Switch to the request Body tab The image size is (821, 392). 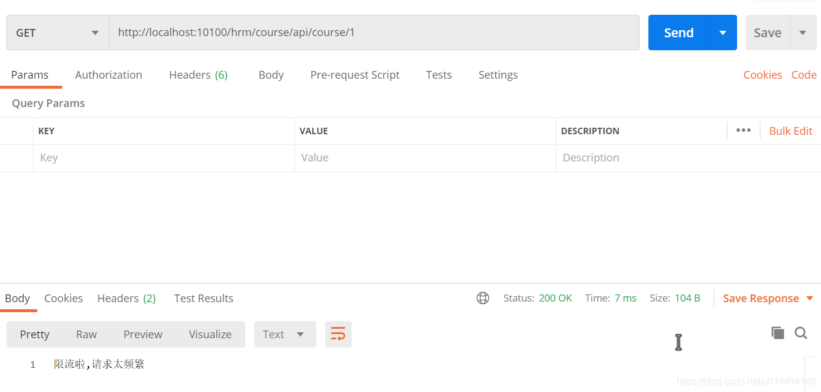click(271, 75)
